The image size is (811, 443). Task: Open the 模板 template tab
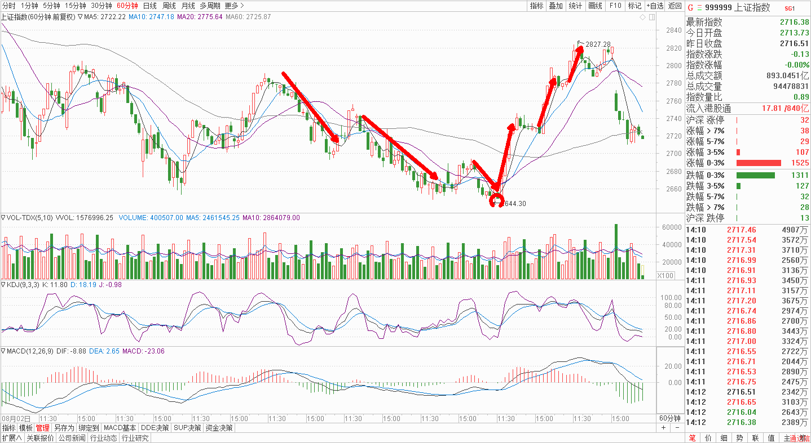pyautogui.click(x=25, y=428)
